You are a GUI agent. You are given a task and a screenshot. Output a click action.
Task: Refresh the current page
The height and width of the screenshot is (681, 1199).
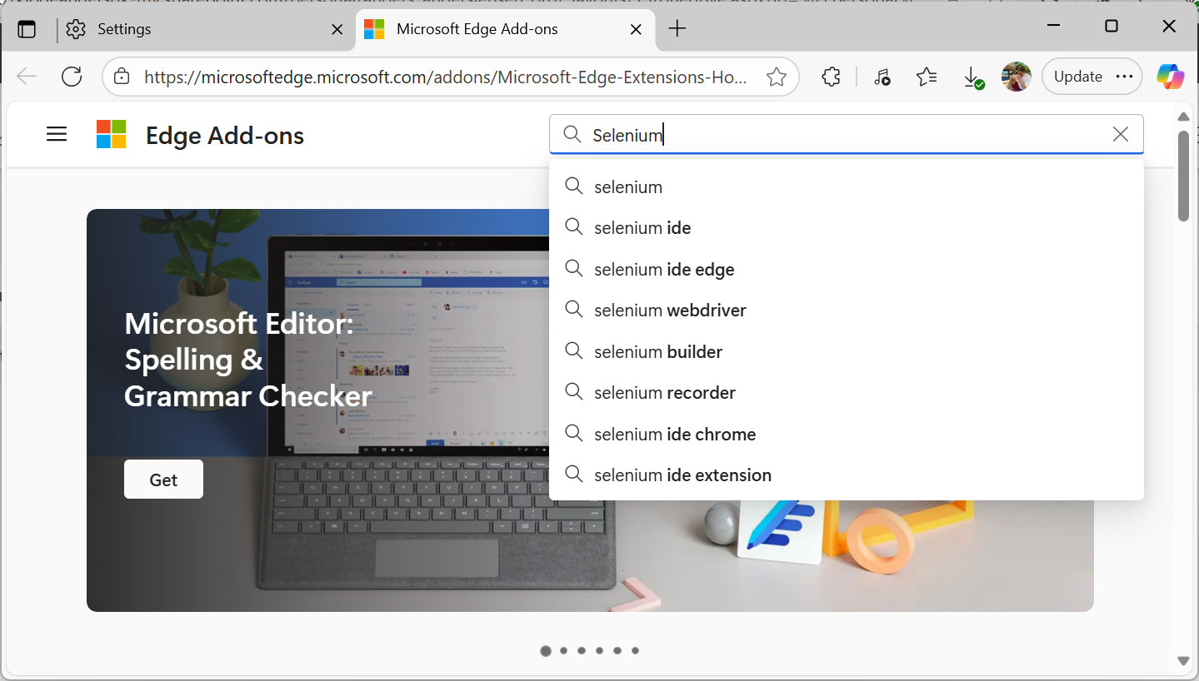tap(71, 76)
